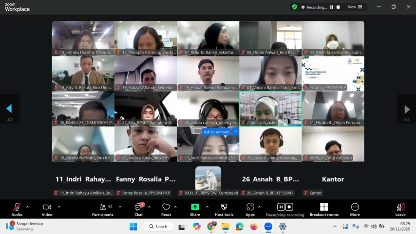Open the View layout menu
This screenshot has width=416, height=234.
coord(355,7)
